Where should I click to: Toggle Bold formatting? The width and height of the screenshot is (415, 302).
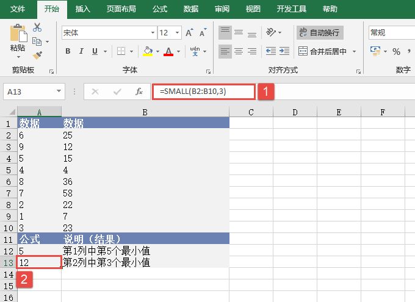click(x=68, y=52)
